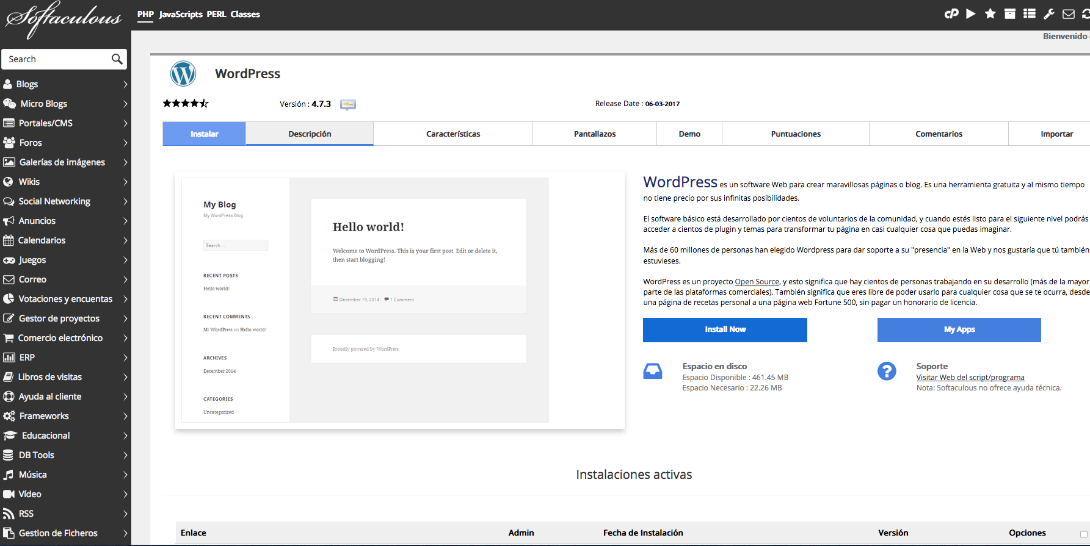Open the demos play icon
The height and width of the screenshot is (546, 1090).
(x=971, y=13)
